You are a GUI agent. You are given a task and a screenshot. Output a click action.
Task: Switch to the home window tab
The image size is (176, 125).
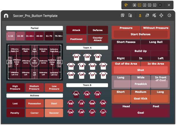(135, 5)
